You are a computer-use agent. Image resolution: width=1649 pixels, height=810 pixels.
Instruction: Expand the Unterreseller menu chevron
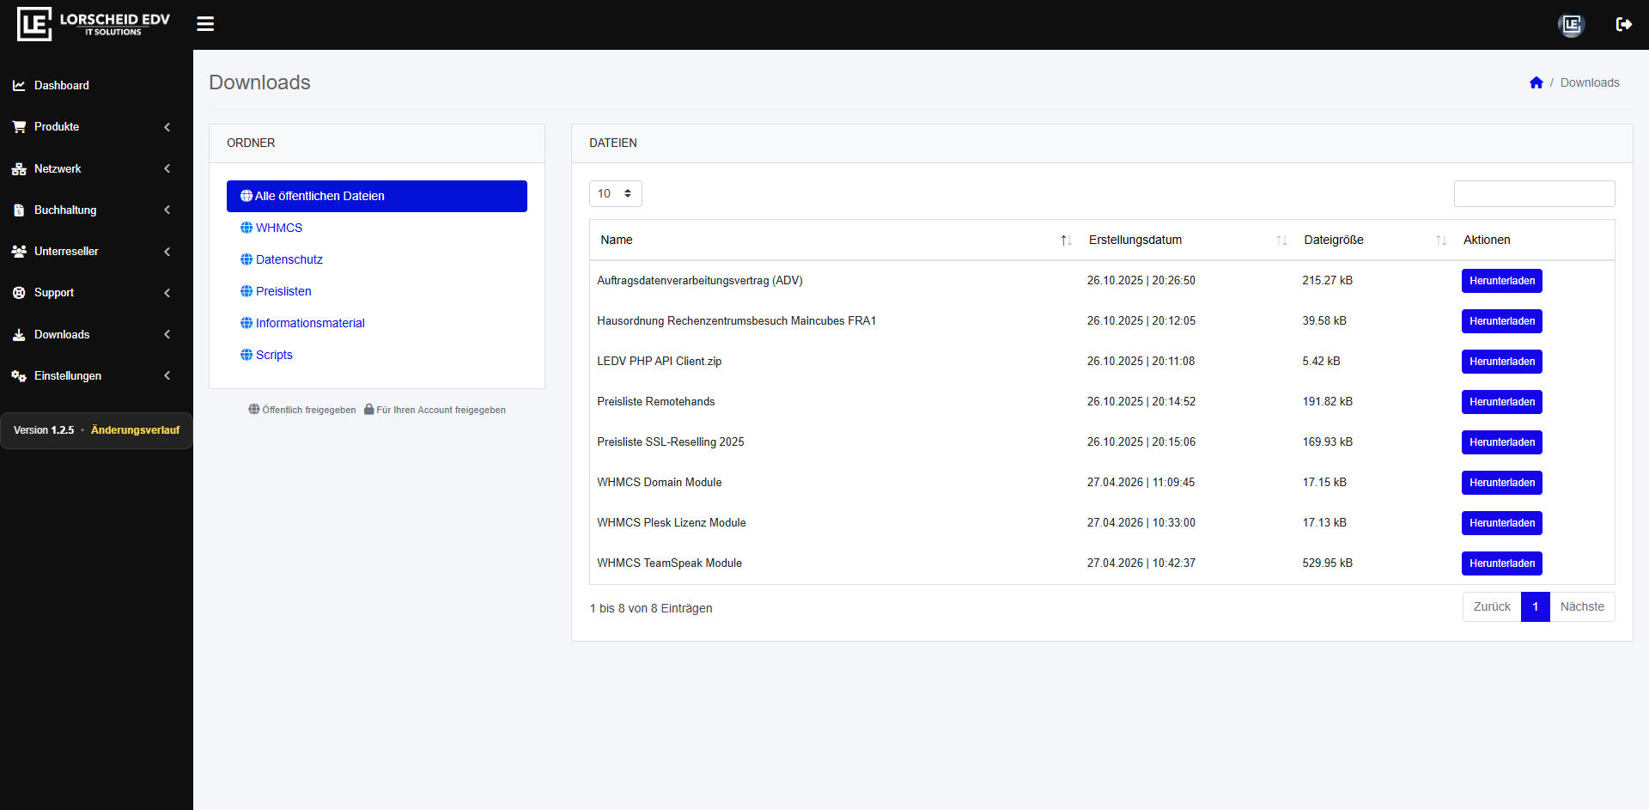point(167,252)
